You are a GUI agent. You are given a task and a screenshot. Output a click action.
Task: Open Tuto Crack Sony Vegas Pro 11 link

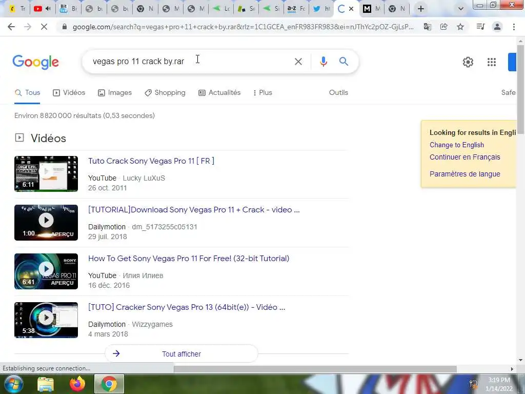point(151,161)
